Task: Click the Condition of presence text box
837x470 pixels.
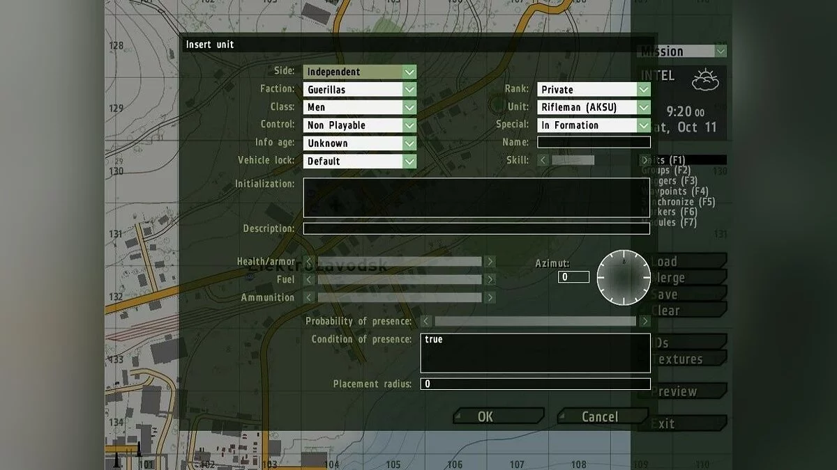Action: point(535,353)
